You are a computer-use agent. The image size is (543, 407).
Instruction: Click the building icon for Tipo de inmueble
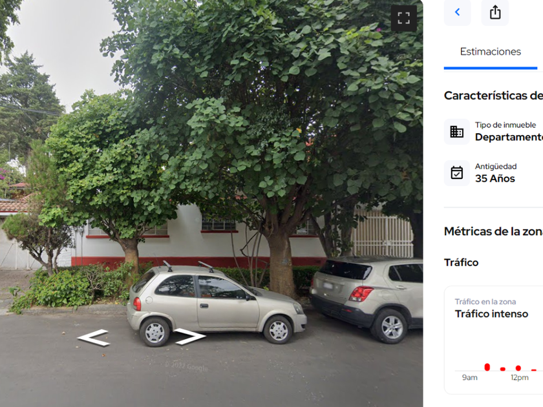click(x=457, y=132)
